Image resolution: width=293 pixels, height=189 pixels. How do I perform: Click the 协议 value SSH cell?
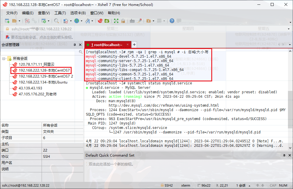[62, 157]
